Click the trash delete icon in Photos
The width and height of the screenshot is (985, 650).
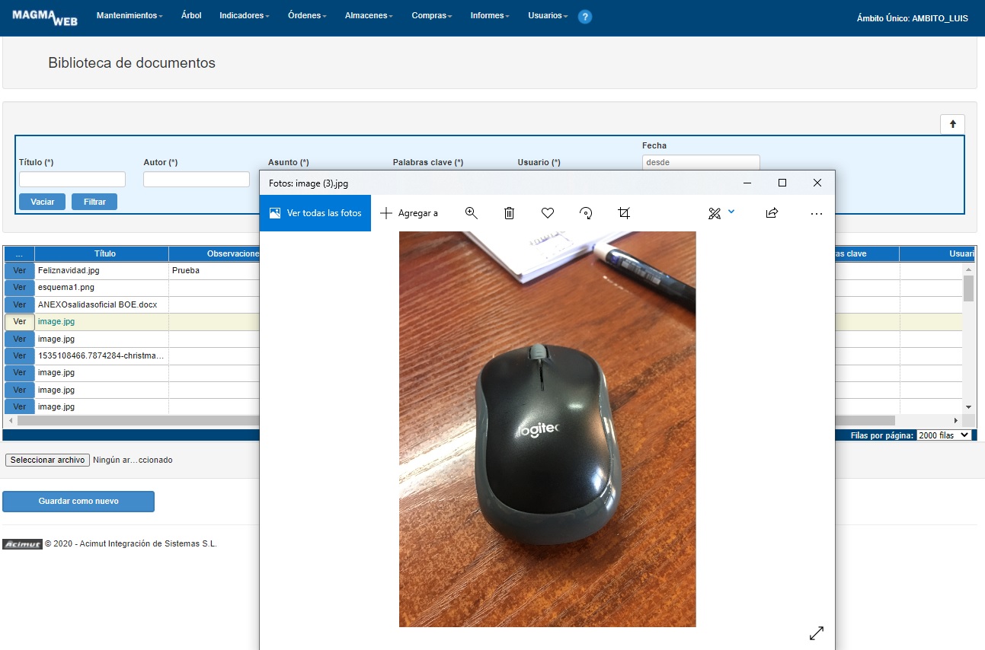click(509, 213)
